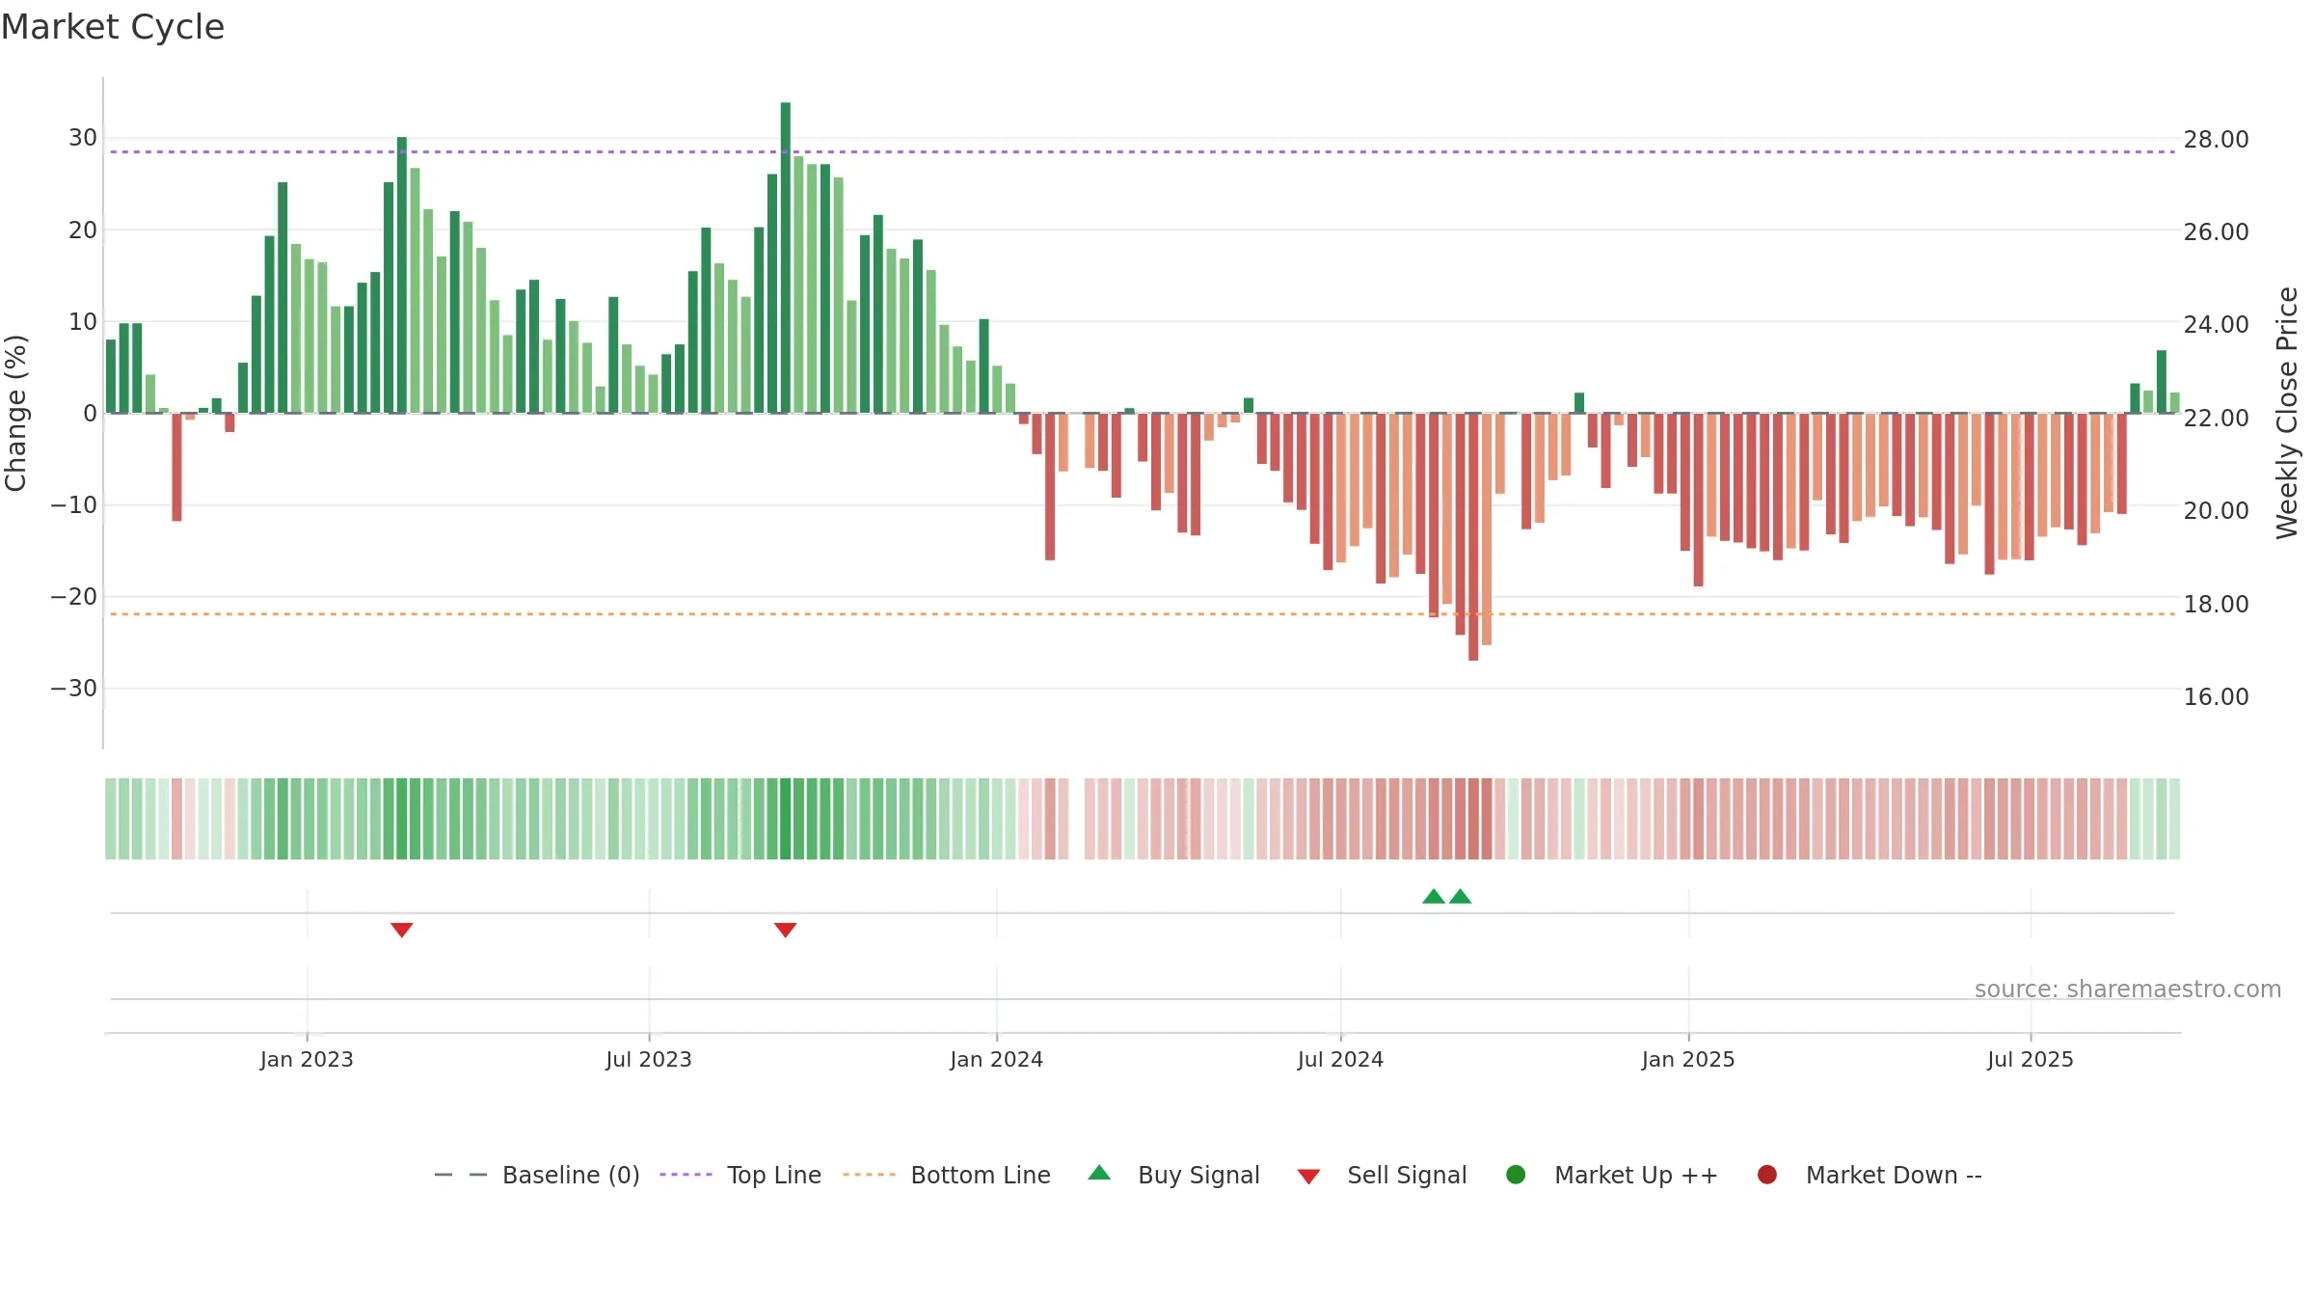Toggle the Baseline (0) legend entry
The height and width of the screenshot is (1302, 2314).
pyautogui.click(x=537, y=1175)
